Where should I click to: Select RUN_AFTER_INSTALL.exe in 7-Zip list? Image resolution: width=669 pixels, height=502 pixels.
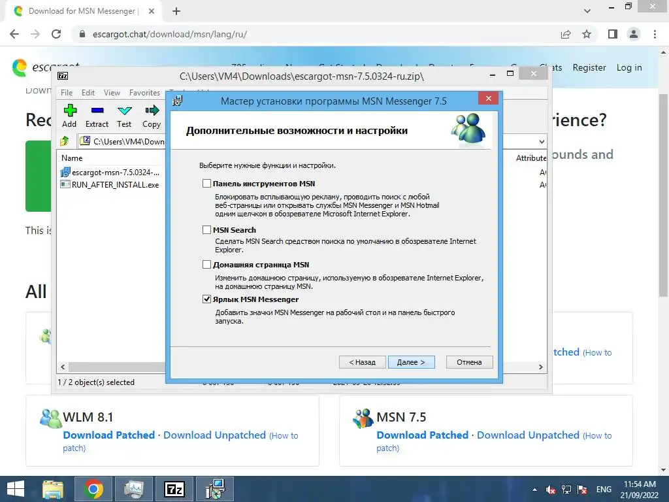(x=110, y=185)
